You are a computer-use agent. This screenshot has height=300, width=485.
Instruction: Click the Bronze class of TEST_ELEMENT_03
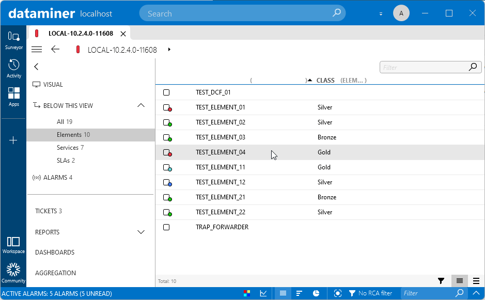[x=326, y=137]
